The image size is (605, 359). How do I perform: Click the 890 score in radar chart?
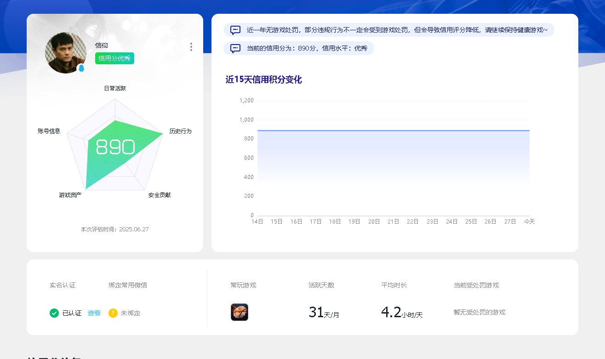(115, 147)
